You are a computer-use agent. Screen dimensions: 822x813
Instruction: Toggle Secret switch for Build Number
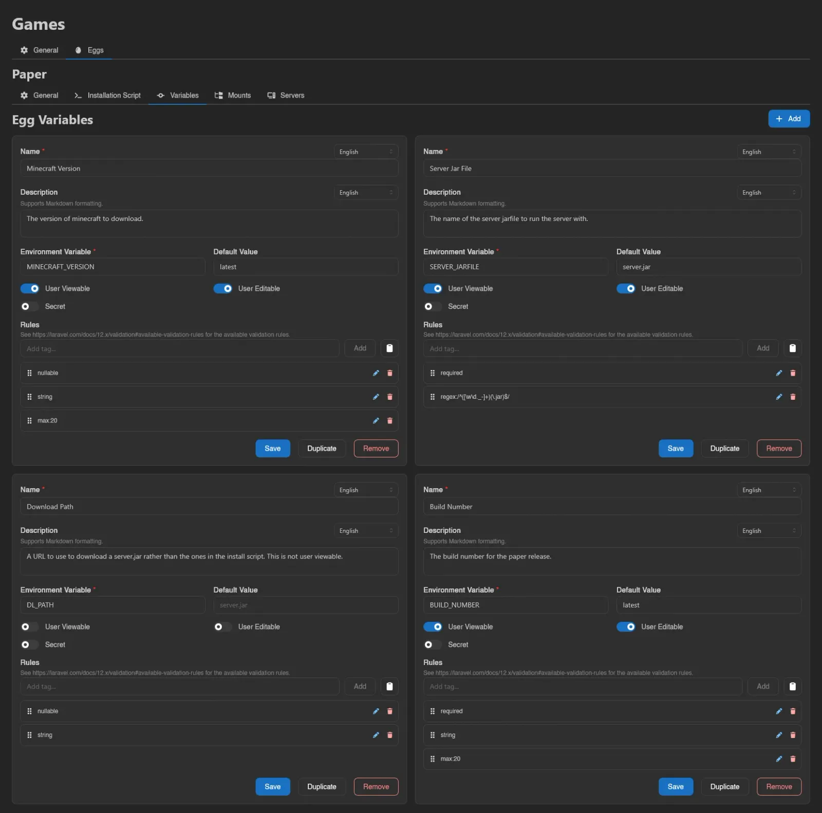coord(433,644)
